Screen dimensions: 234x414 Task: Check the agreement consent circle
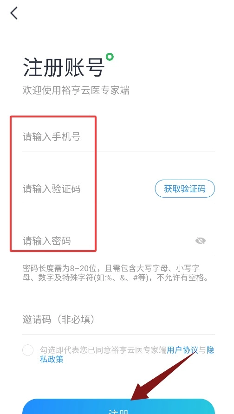tap(28, 350)
